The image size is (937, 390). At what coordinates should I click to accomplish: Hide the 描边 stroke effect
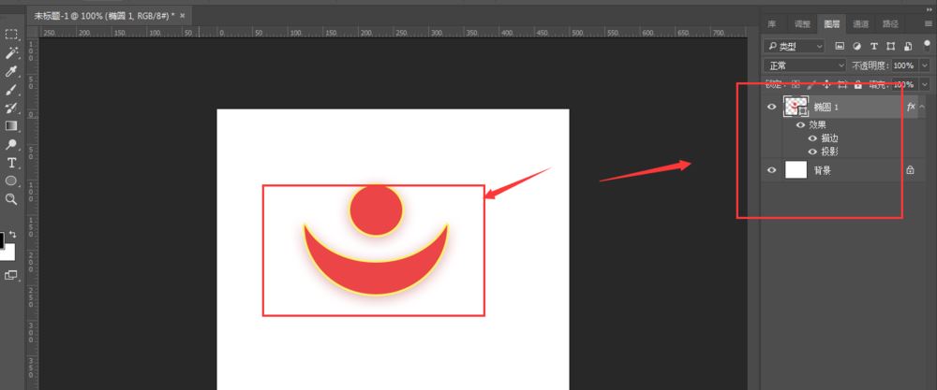point(812,138)
